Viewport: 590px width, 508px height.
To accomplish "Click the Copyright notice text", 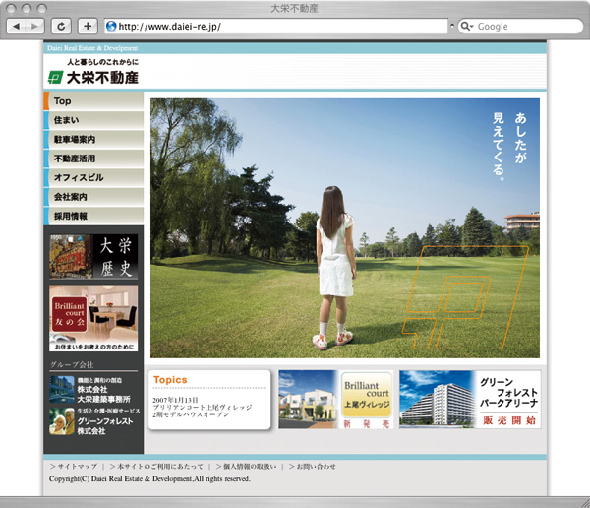I will [149, 479].
